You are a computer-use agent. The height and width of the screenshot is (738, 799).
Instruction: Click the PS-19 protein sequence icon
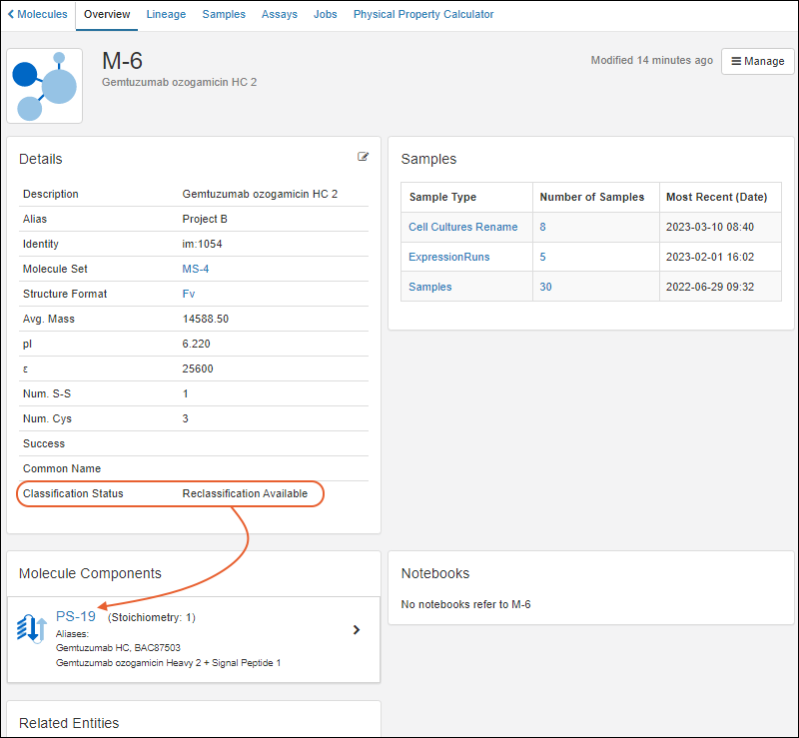(x=32, y=629)
